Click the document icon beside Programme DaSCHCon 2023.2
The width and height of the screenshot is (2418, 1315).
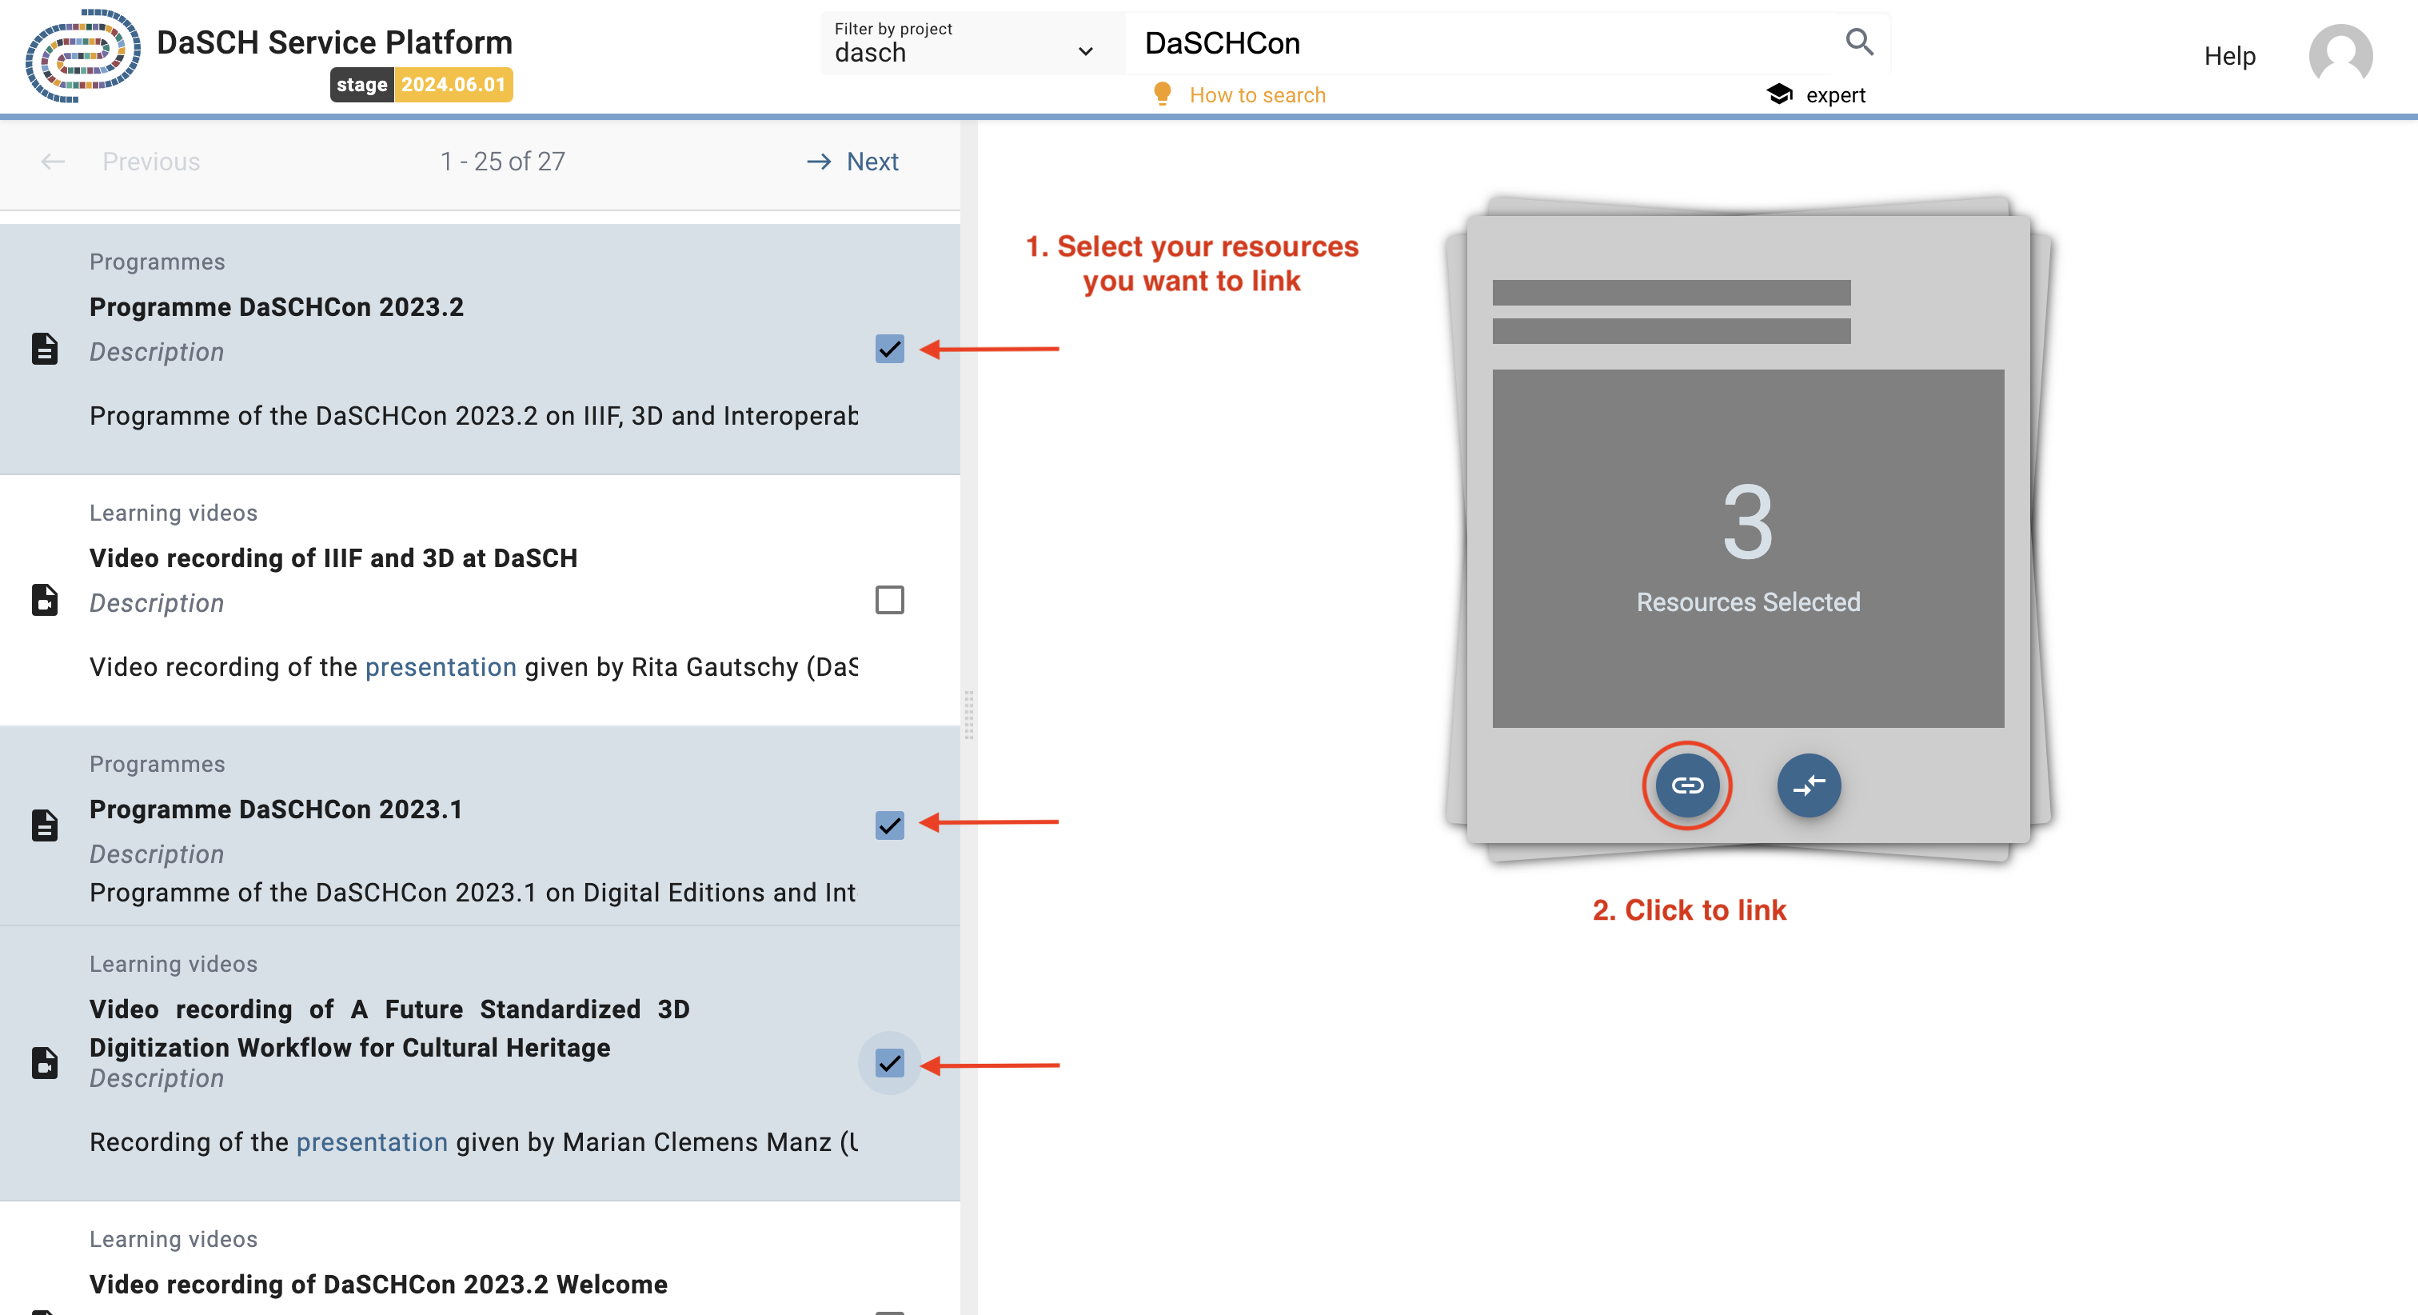[x=44, y=350]
